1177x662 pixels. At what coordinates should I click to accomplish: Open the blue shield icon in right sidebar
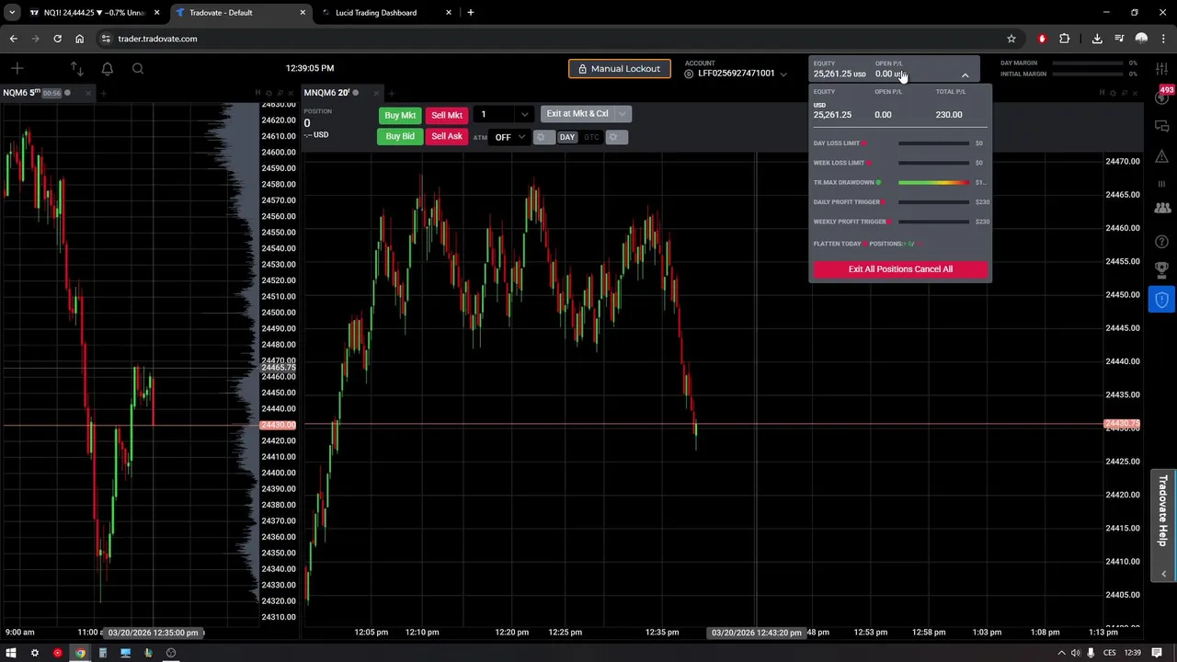[x=1162, y=300]
